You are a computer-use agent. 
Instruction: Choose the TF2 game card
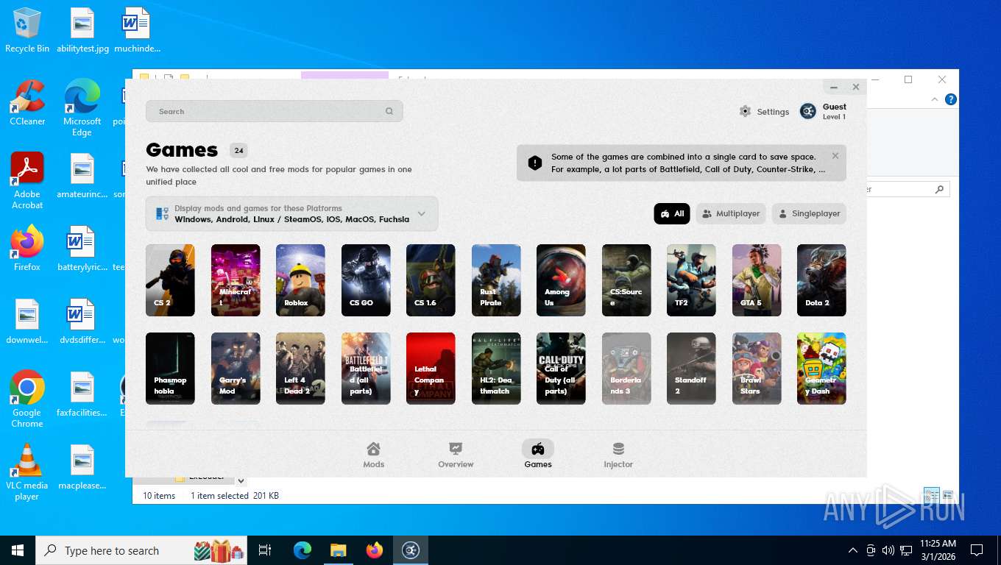pyautogui.click(x=691, y=280)
